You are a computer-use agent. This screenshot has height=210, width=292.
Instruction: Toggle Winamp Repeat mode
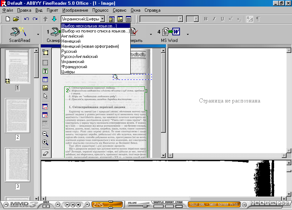tap(169, 206)
